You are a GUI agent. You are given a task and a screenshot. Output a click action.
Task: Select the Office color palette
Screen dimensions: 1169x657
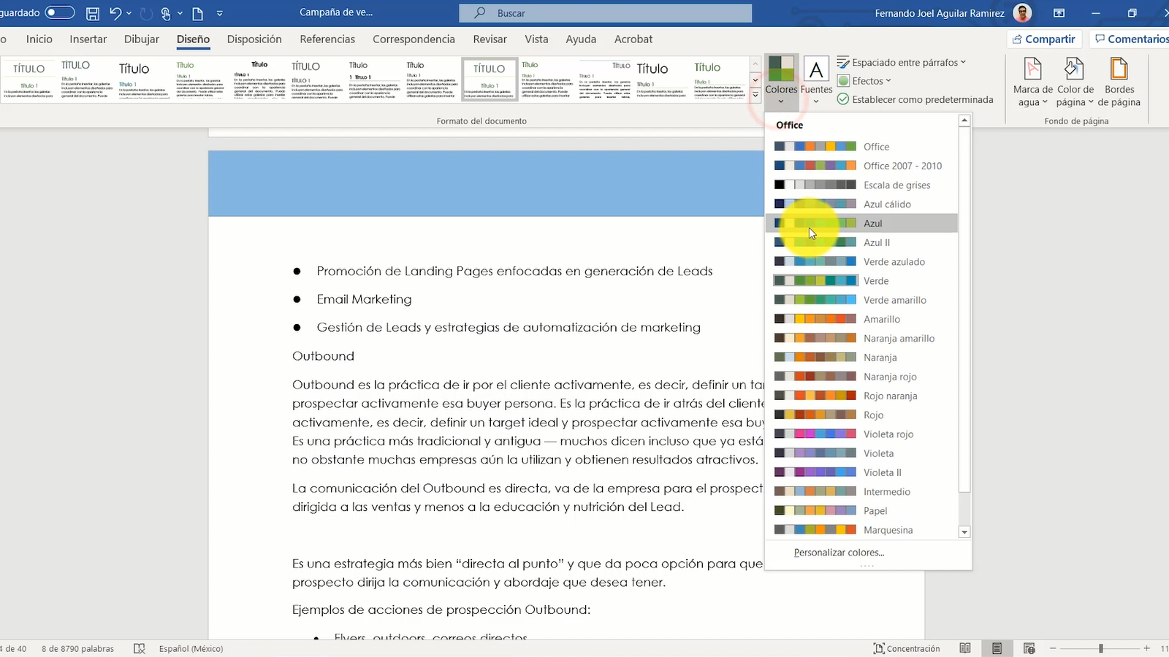pyautogui.click(x=862, y=147)
